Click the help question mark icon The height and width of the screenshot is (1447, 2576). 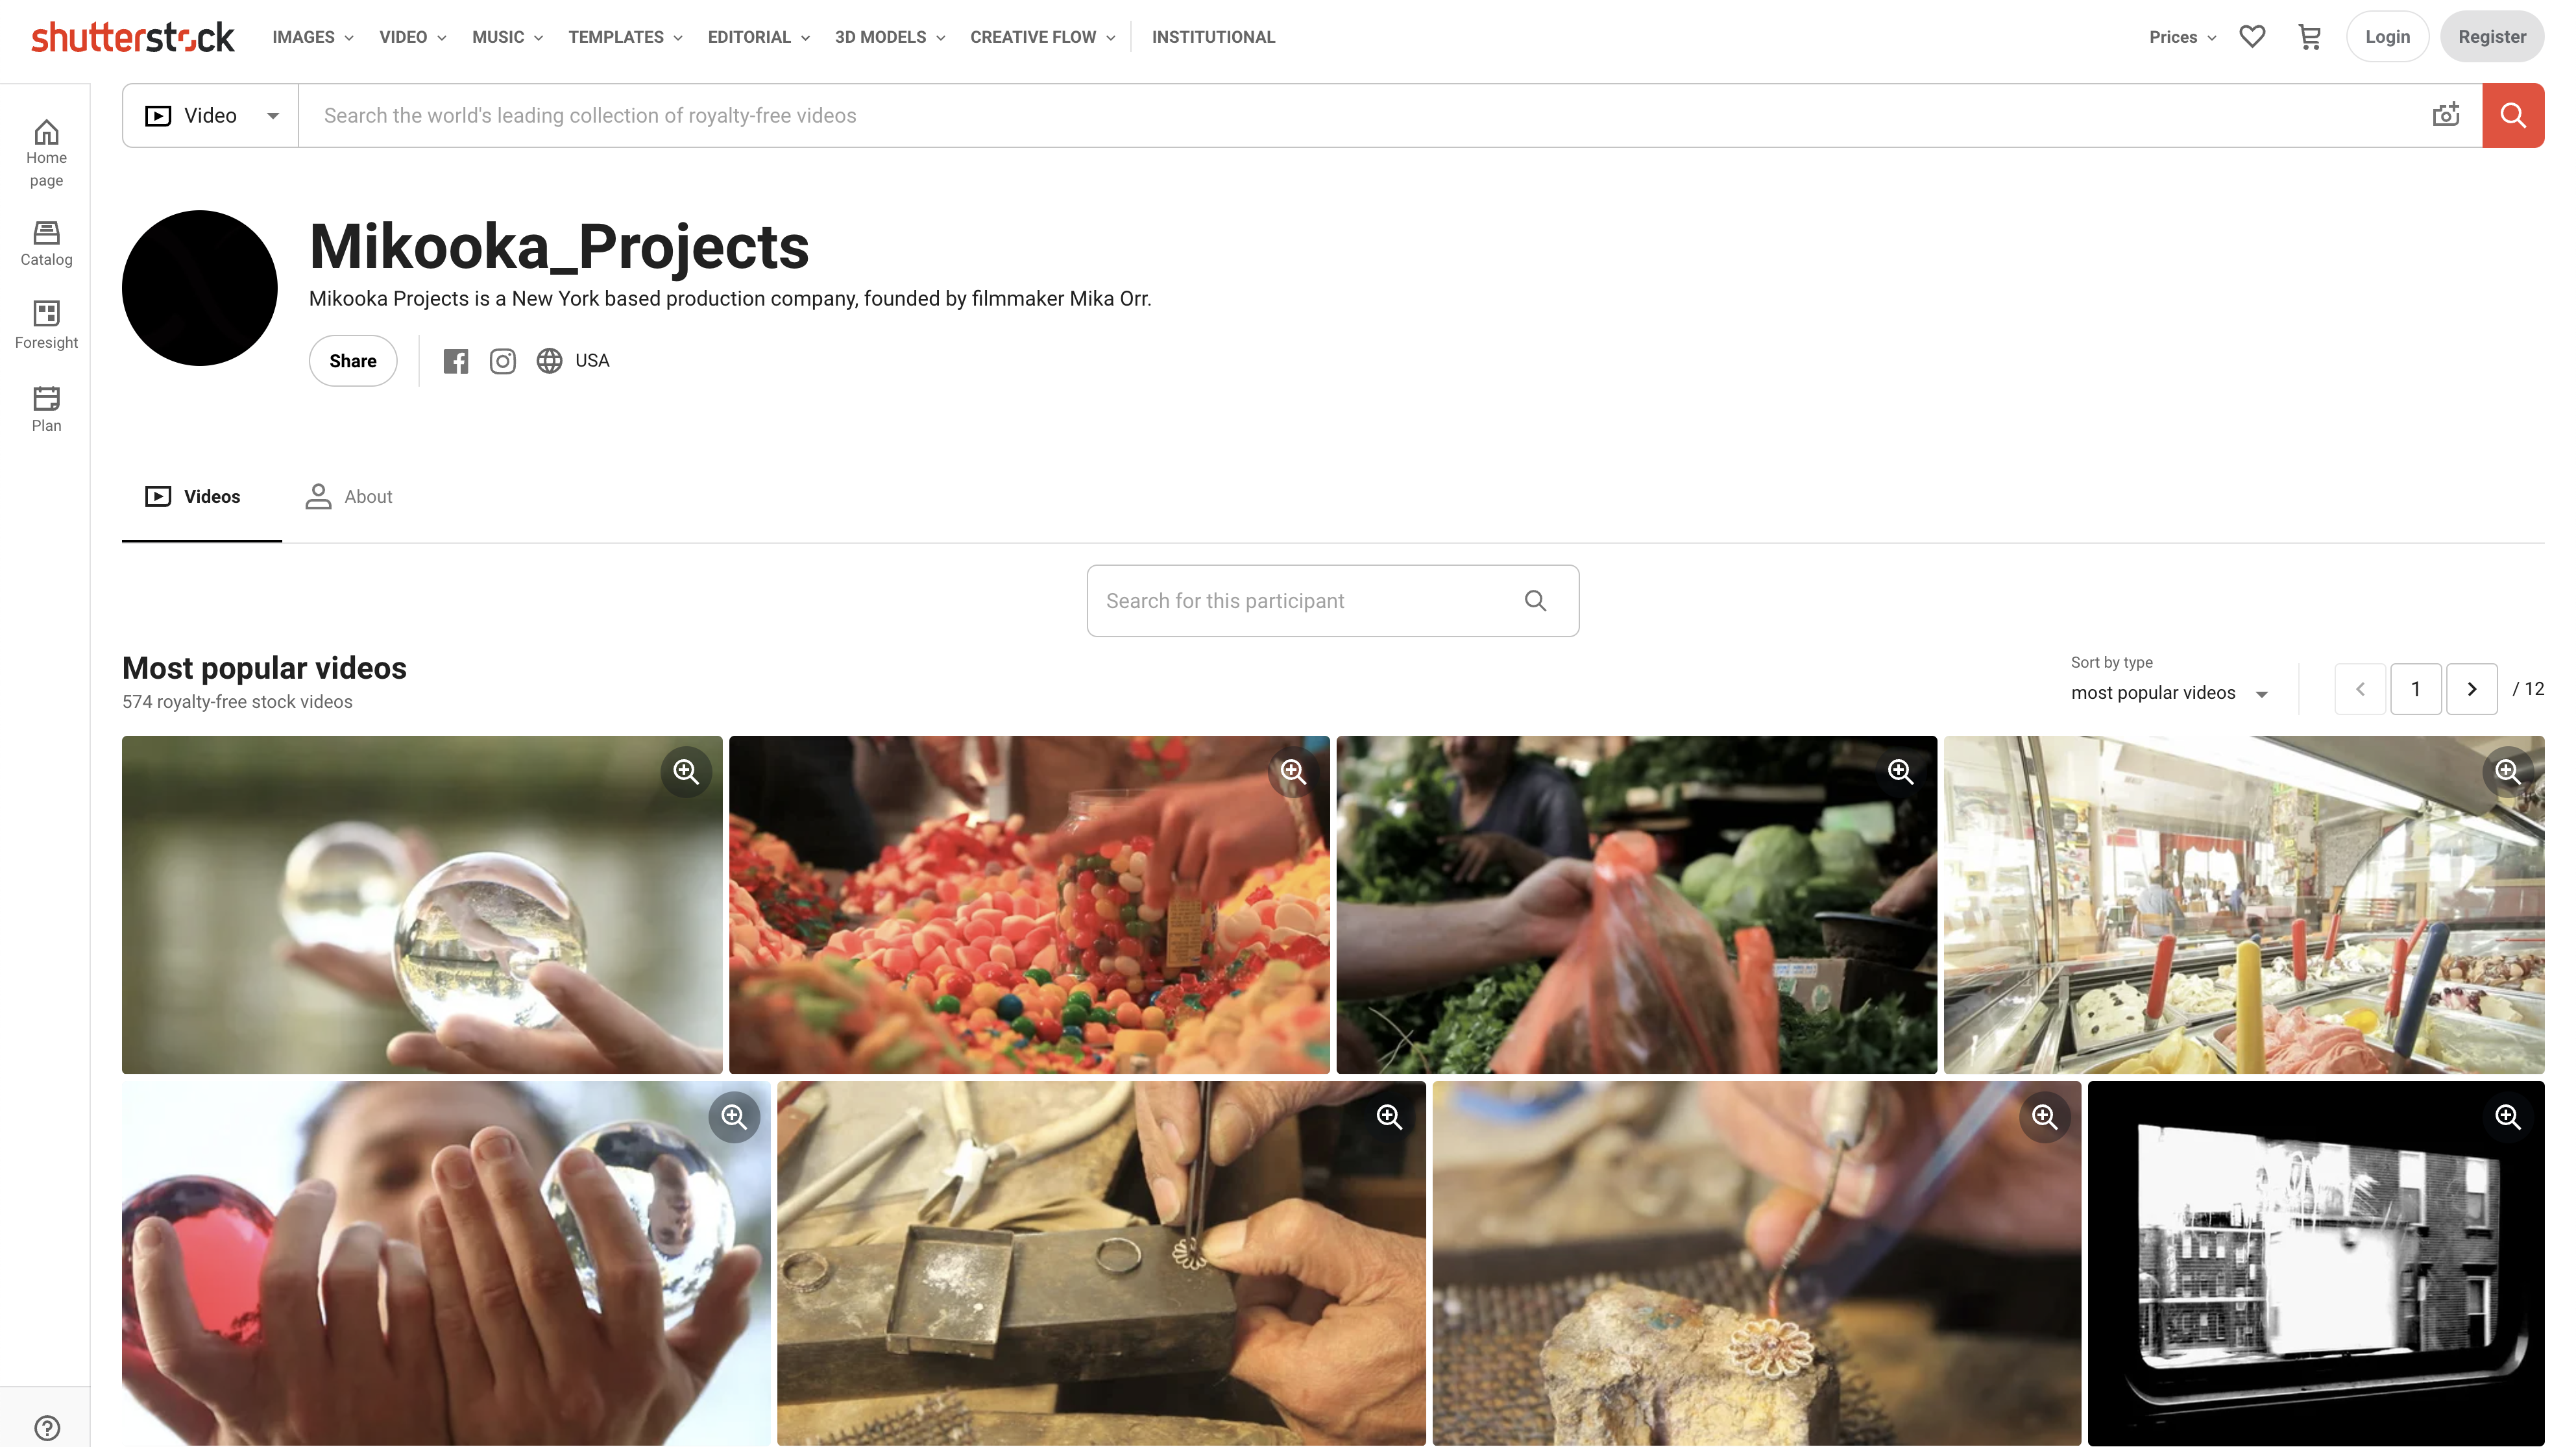pyautogui.click(x=47, y=1427)
